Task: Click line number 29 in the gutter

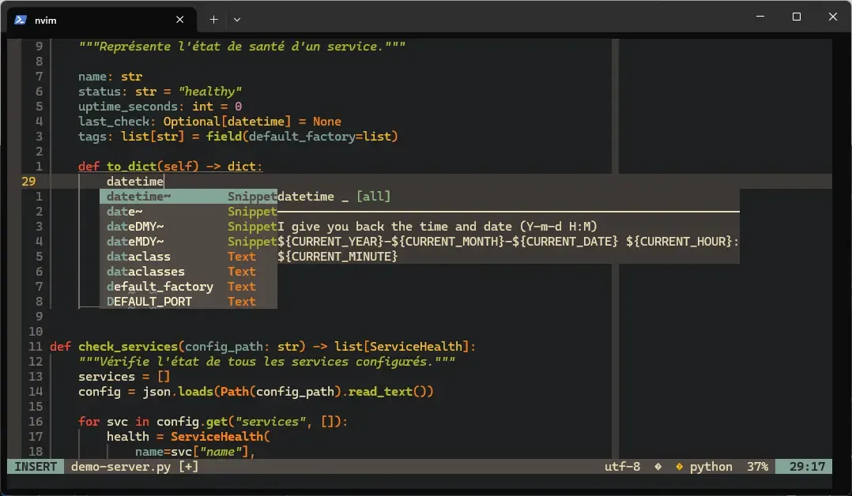Action: pyautogui.click(x=29, y=181)
